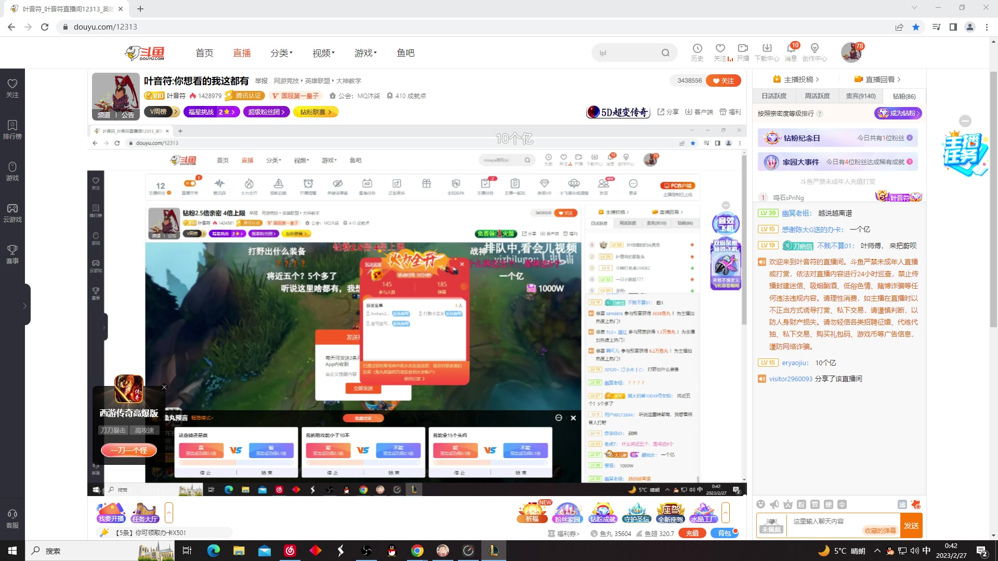Click 收藏的弹幕 in chat input
998x561 pixels.
(880, 530)
